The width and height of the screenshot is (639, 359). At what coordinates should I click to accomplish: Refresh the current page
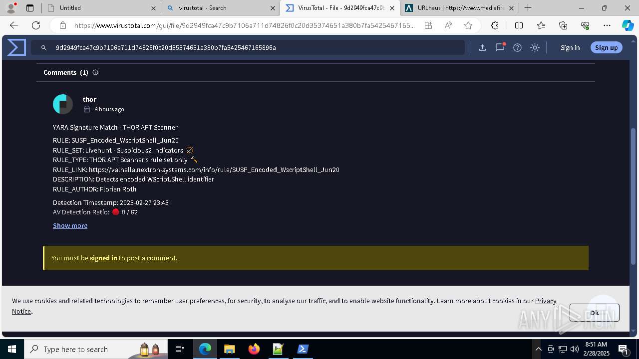coord(36,25)
